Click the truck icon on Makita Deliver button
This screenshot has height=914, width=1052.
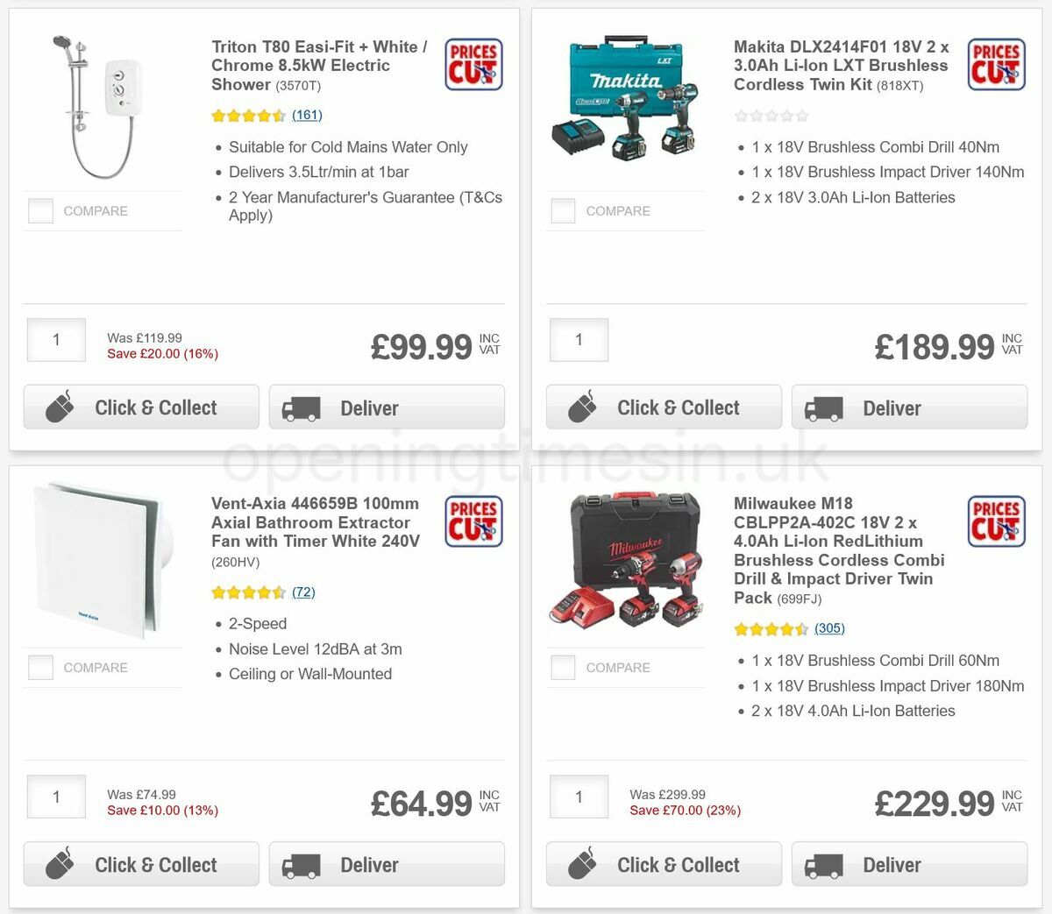(825, 407)
